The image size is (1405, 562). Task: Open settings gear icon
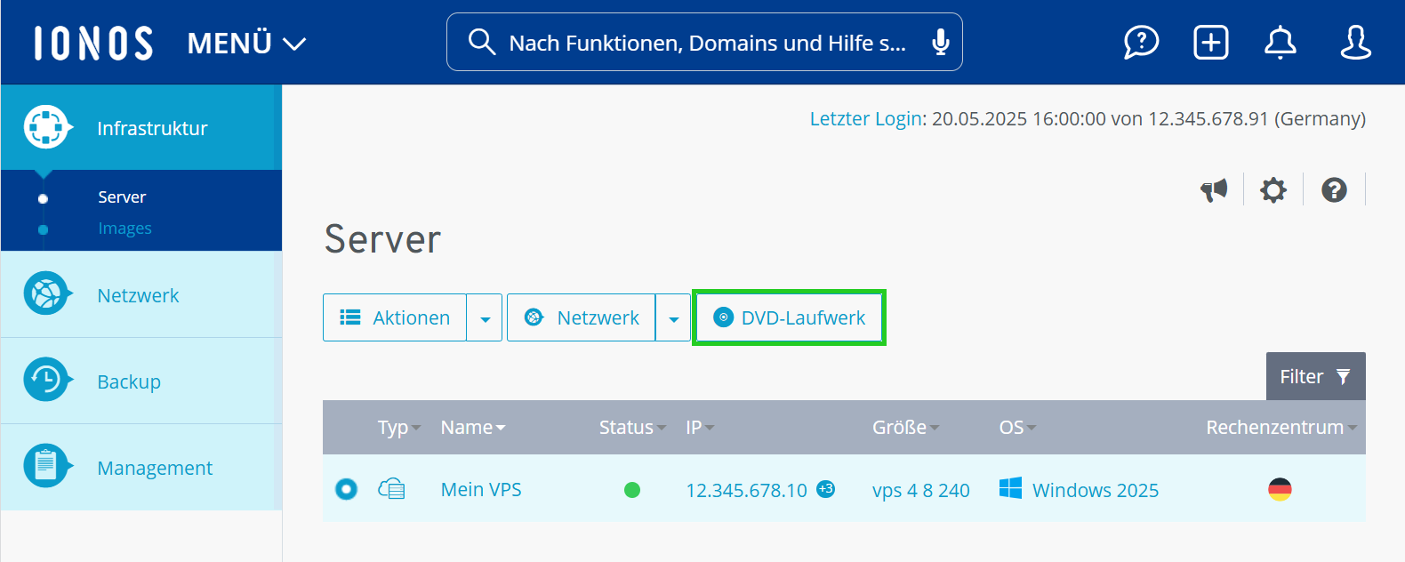point(1273,189)
